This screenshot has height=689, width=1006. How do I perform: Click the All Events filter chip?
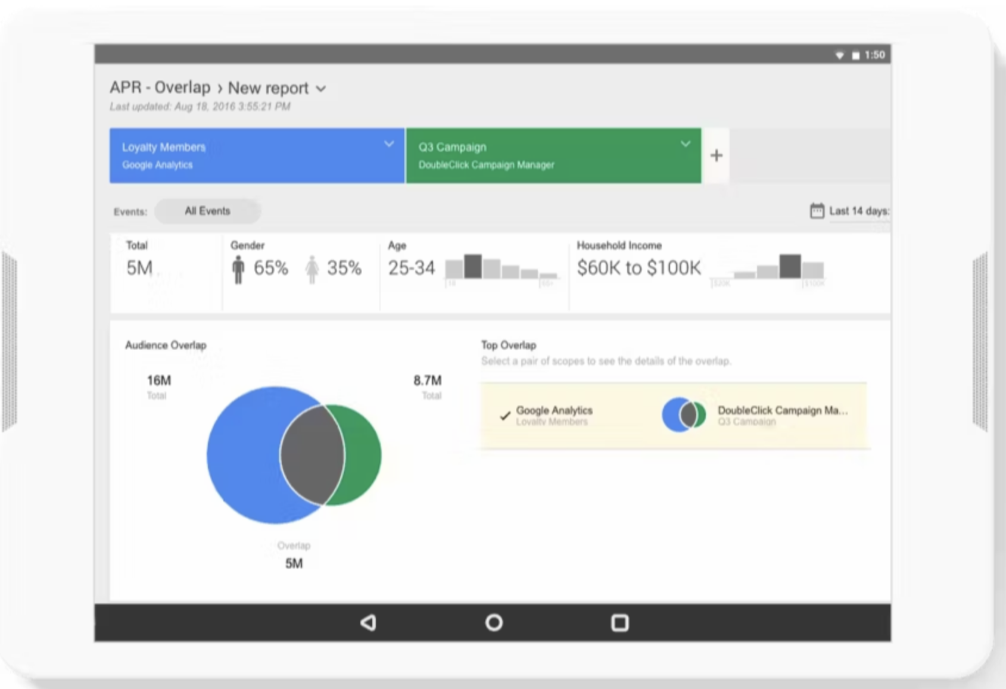(x=207, y=211)
